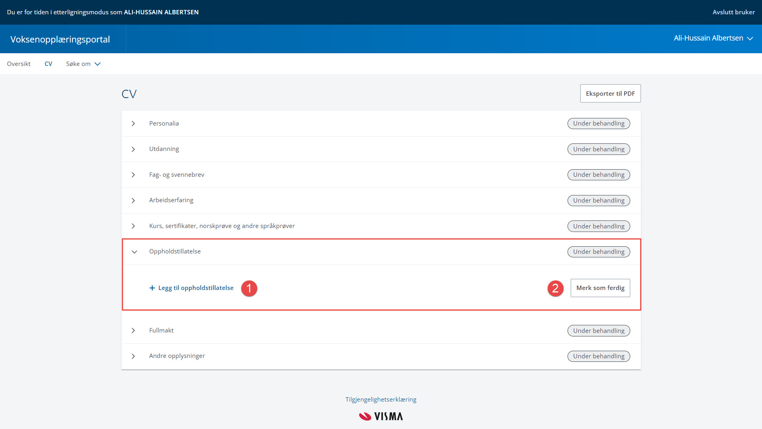Click the Kurs, sertifikater, norskprøve row label

pyautogui.click(x=222, y=226)
